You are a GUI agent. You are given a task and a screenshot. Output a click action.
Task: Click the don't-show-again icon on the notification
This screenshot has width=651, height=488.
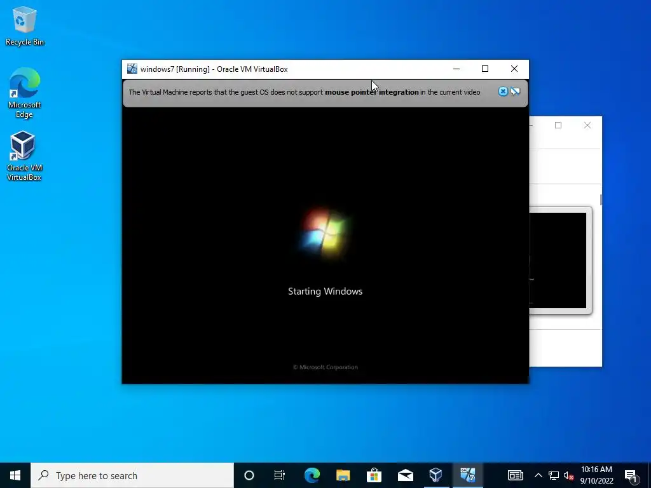coord(515,91)
